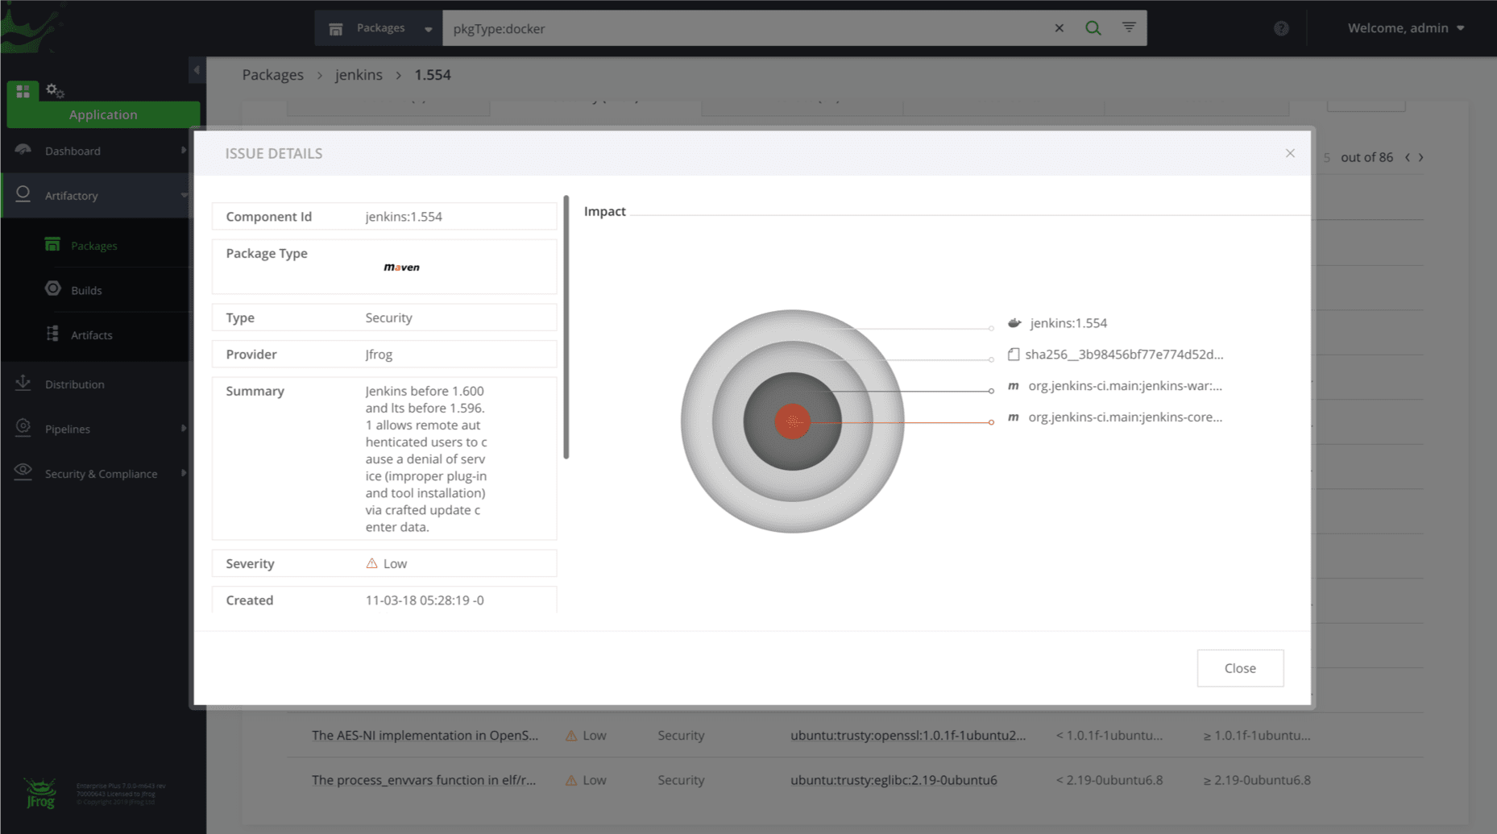Clear the search query with X icon
The width and height of the screenshot is (1497, 834).
pyautogui.click(x=1059, y=28)
